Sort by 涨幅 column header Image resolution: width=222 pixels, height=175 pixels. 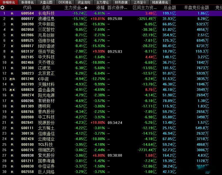(100, 8)
